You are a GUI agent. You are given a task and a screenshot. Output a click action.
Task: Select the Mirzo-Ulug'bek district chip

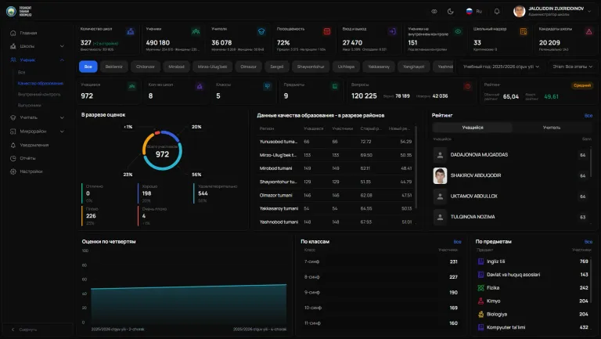click(212, 67)
